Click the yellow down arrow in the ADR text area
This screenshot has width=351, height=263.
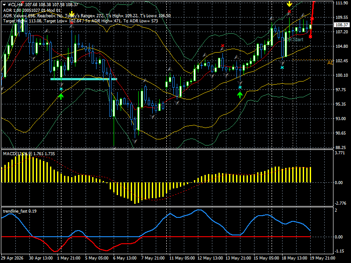[x=72, y=14]
